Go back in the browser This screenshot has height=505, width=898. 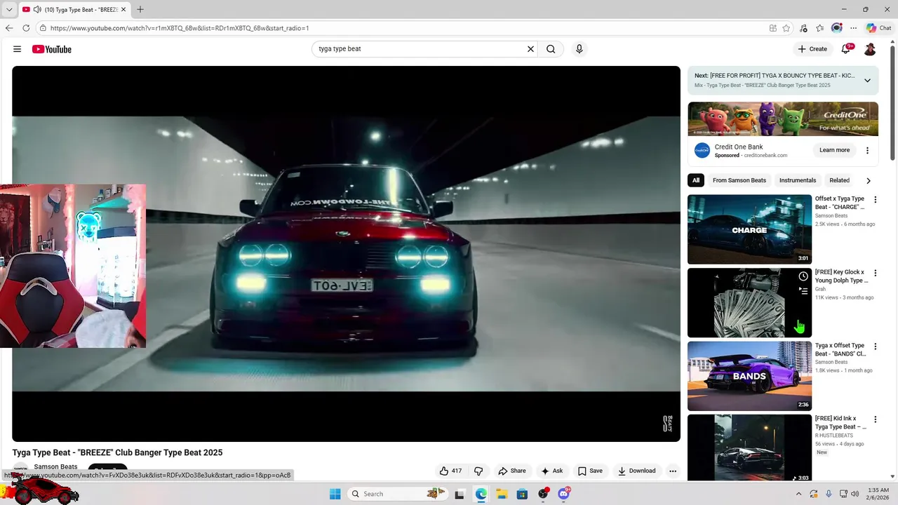[9, 28]
